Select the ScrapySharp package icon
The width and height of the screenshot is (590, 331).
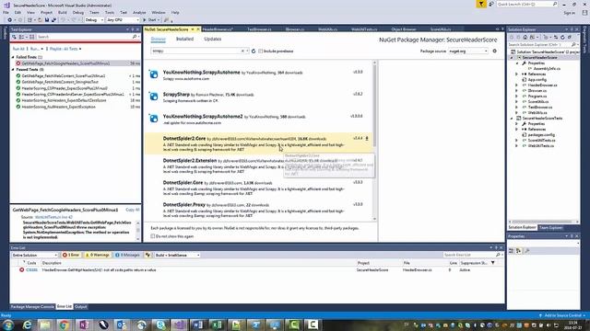(154, 97)
